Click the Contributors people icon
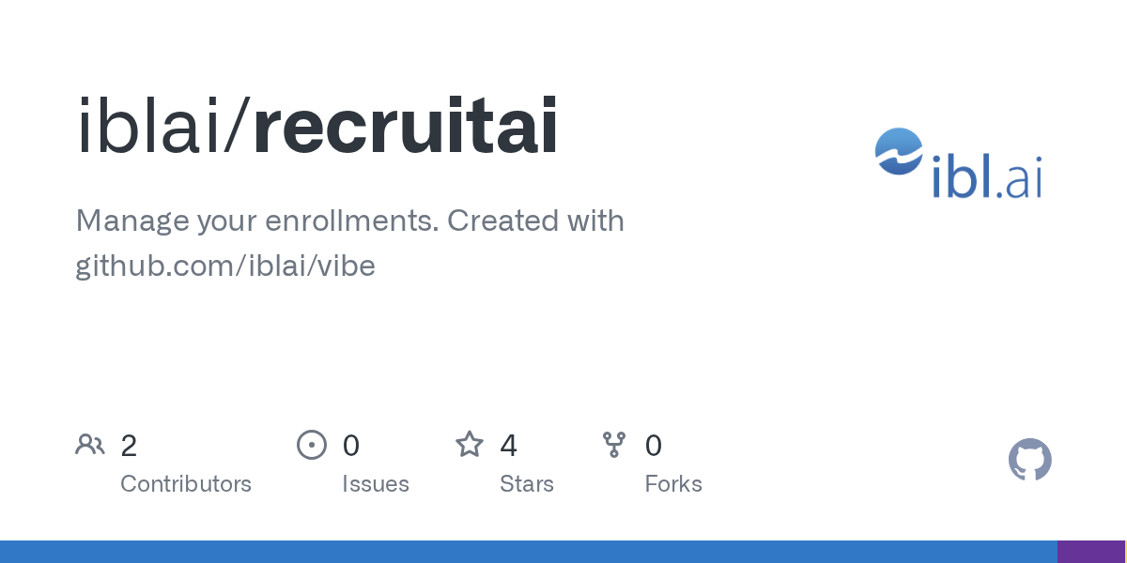The height and width of the screenshot is (563, 1127). (x=90, y=445)
